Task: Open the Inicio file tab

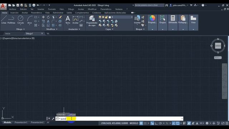Action: pyautogui.click(x=8, y=33)
